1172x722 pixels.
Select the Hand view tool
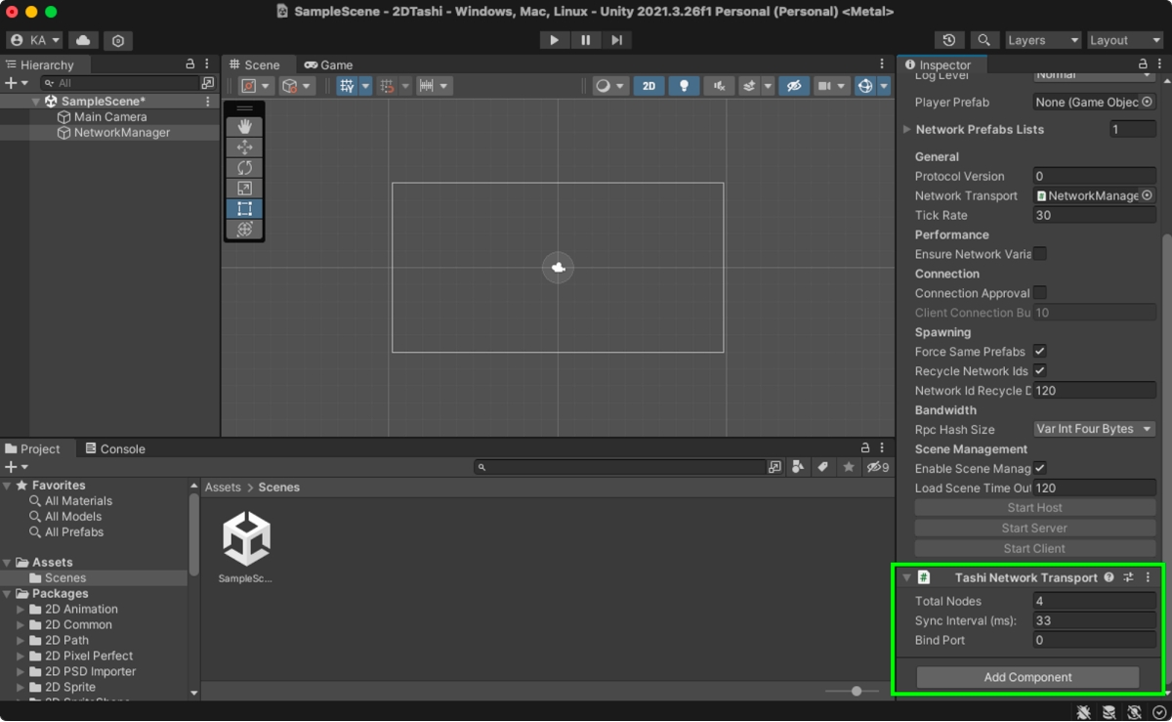244,127
